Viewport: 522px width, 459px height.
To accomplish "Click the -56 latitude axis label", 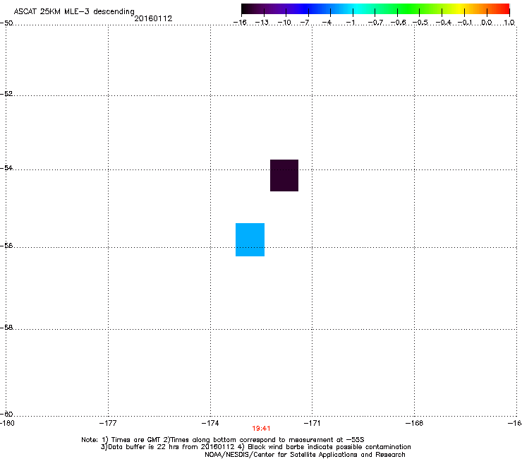I will [x=6, y=246].
